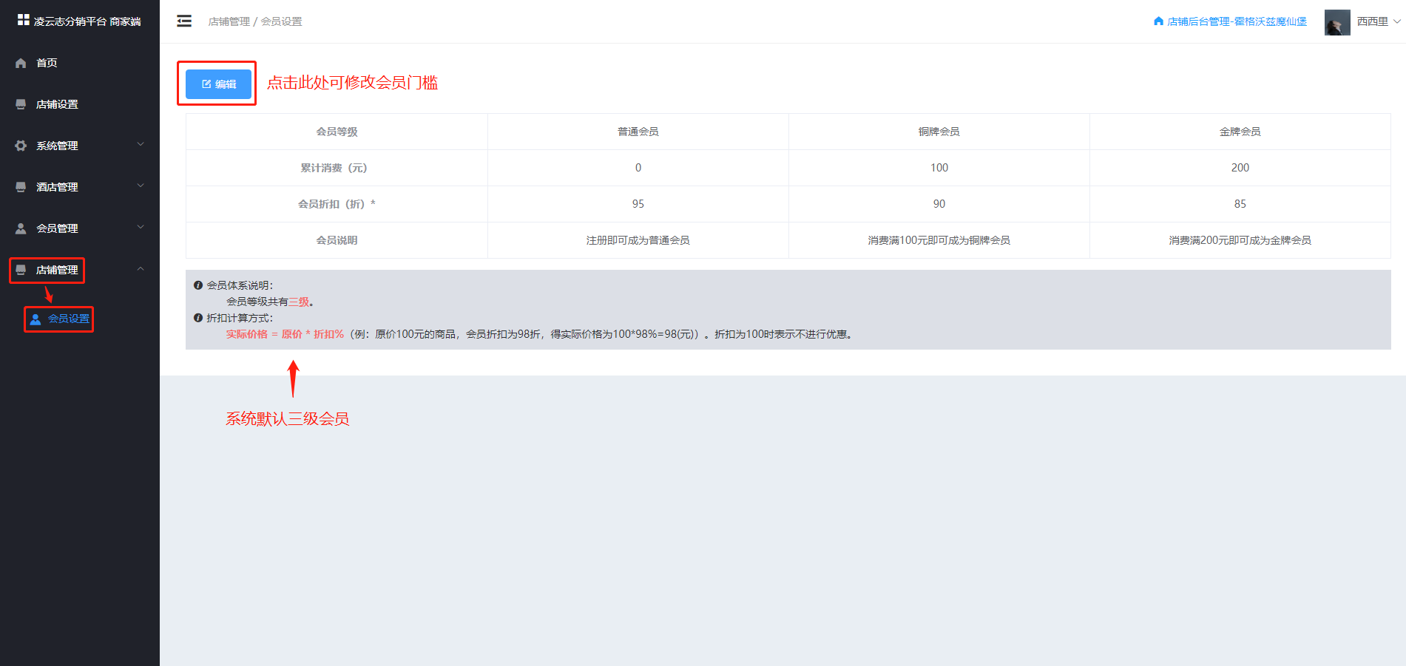This screenshot has width=1406, height=666.
Task: Open the 店铺后台管理-霍格沃兹魔仙堡 link
Action: (1237, 21)
